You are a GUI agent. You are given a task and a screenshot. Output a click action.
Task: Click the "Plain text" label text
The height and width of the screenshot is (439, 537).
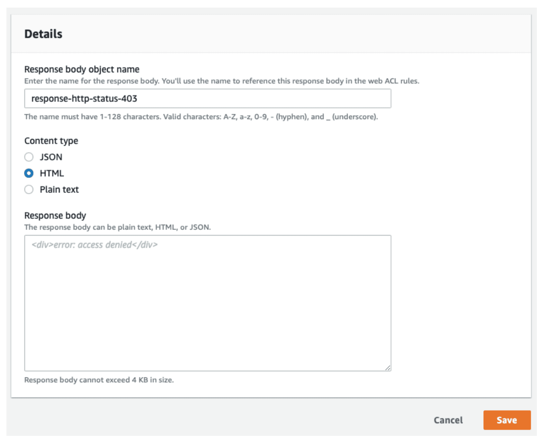(59, 189)
